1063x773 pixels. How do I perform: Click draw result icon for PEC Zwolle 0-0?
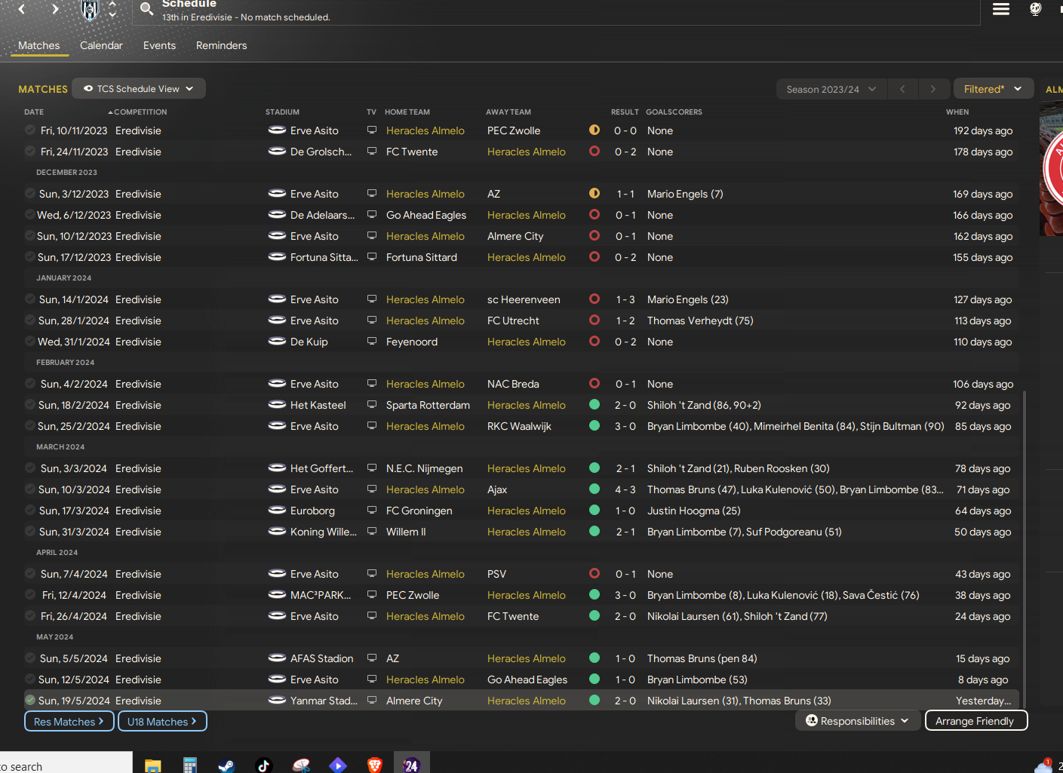click(594, 130)
